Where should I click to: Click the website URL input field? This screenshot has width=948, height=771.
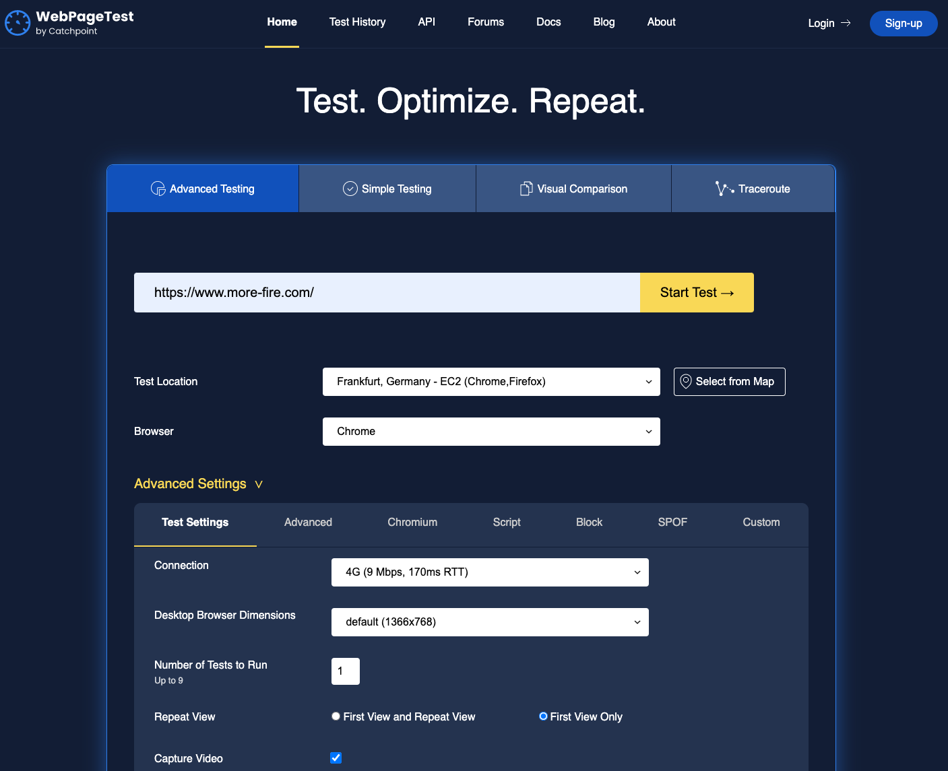click(x=387, y=292)
